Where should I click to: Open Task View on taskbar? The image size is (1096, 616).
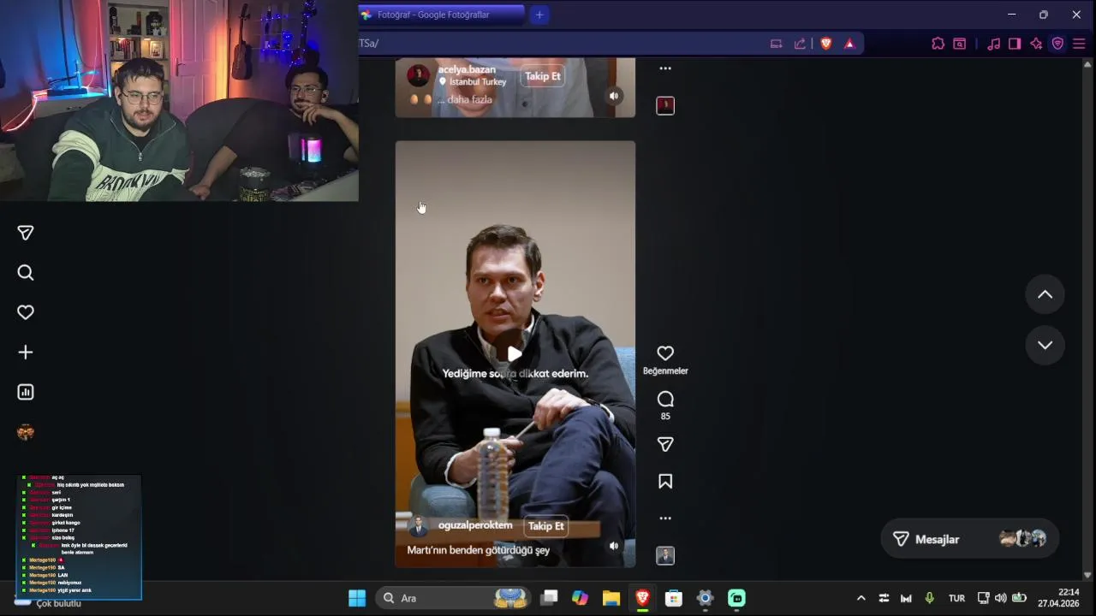click(x=549, y=598)
